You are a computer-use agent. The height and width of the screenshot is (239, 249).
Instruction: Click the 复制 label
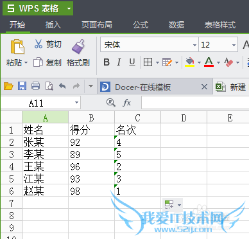pyautogui.click(x=54, y=63)
